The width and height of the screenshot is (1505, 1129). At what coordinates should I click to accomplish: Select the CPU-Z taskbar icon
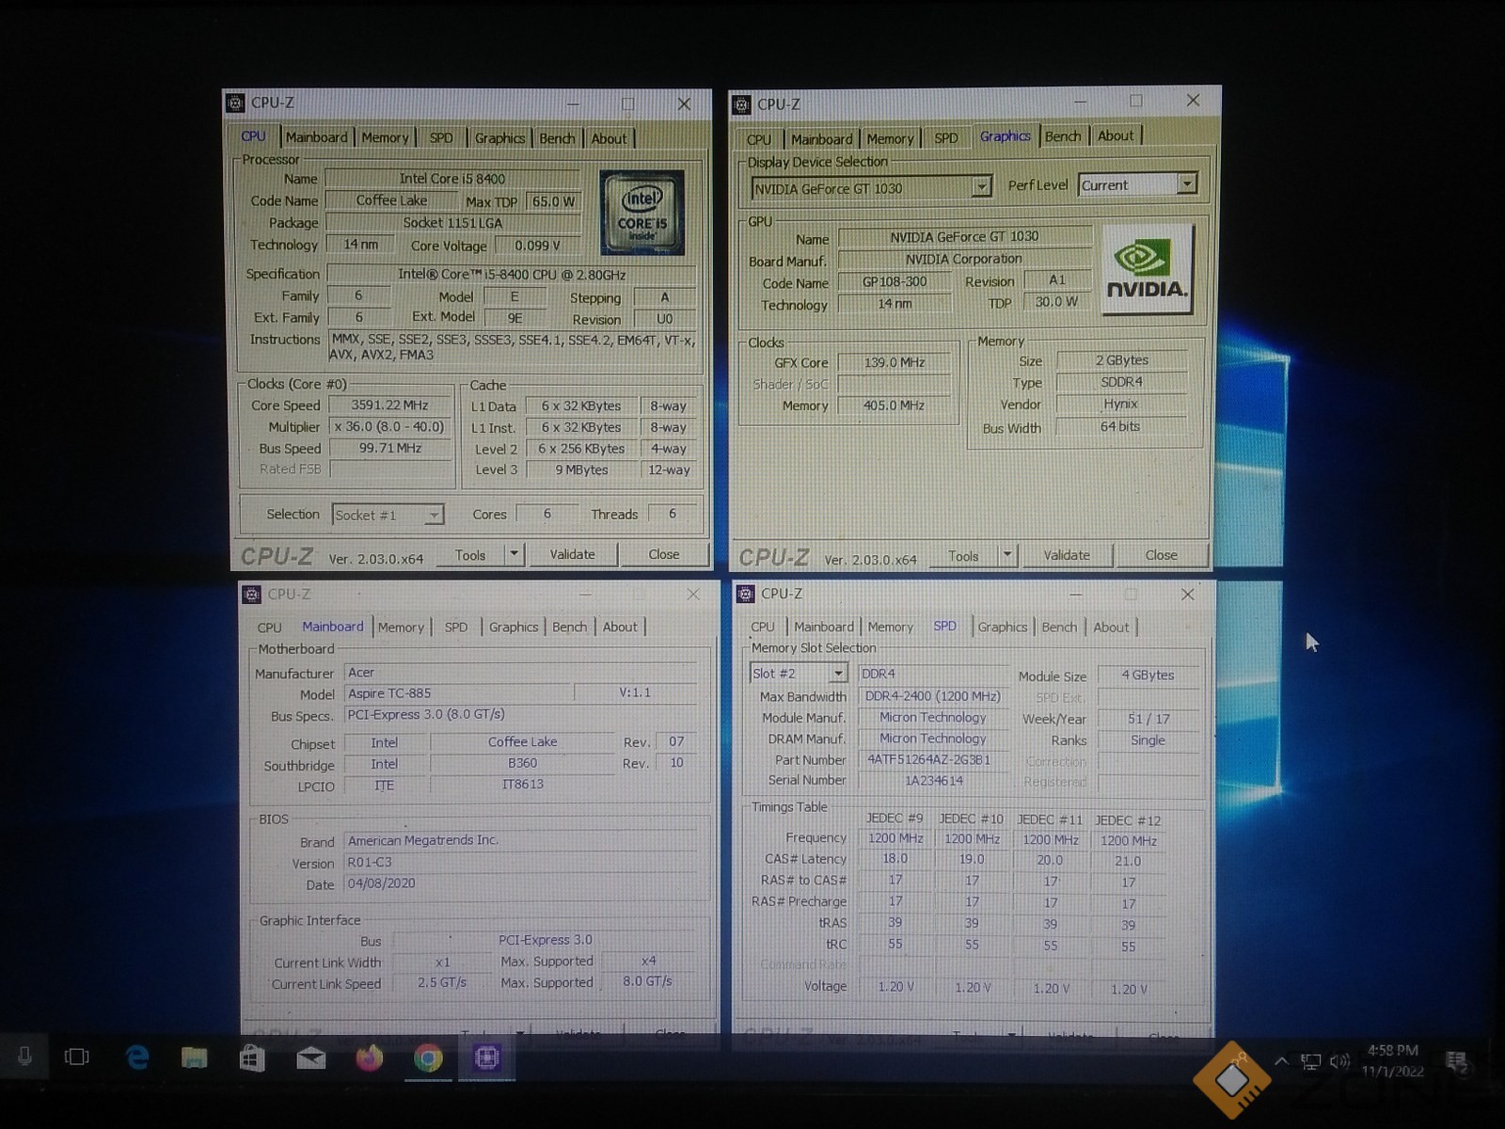coord(486,1058)
